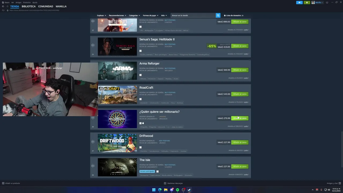This screenshot has height=193, width=343.
Task: Open the Windows Start menu
Action: click(x=154, y=190)
